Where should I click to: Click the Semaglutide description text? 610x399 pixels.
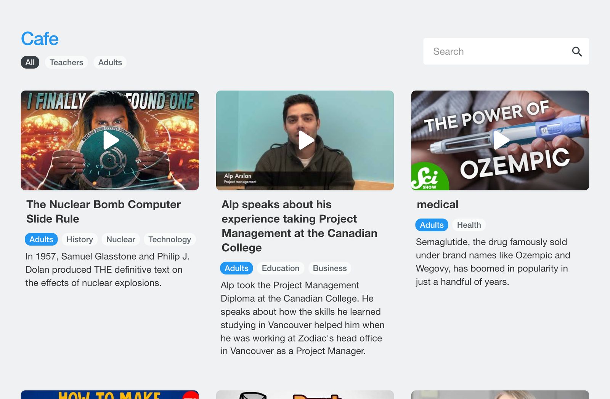pyautogui.click(x=493, y=262)
